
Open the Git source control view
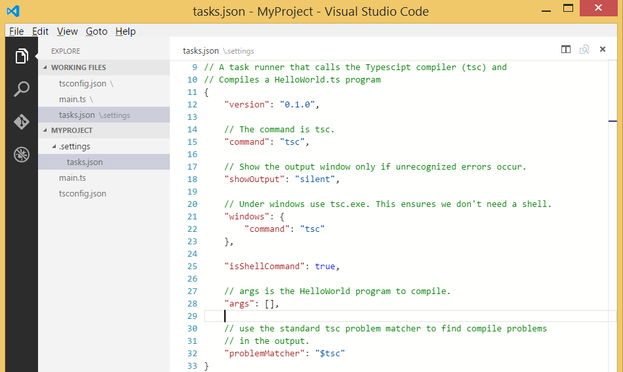click(22, 122)
